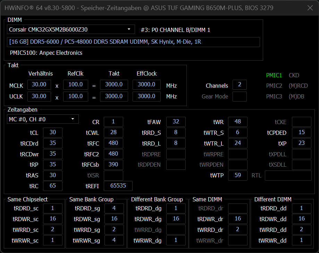The width and height of the screenshot is (319, 253).
Task: Click the UCLK EffClock 3000.0 field
Action: pyautogui.click(x=146, y=96)
